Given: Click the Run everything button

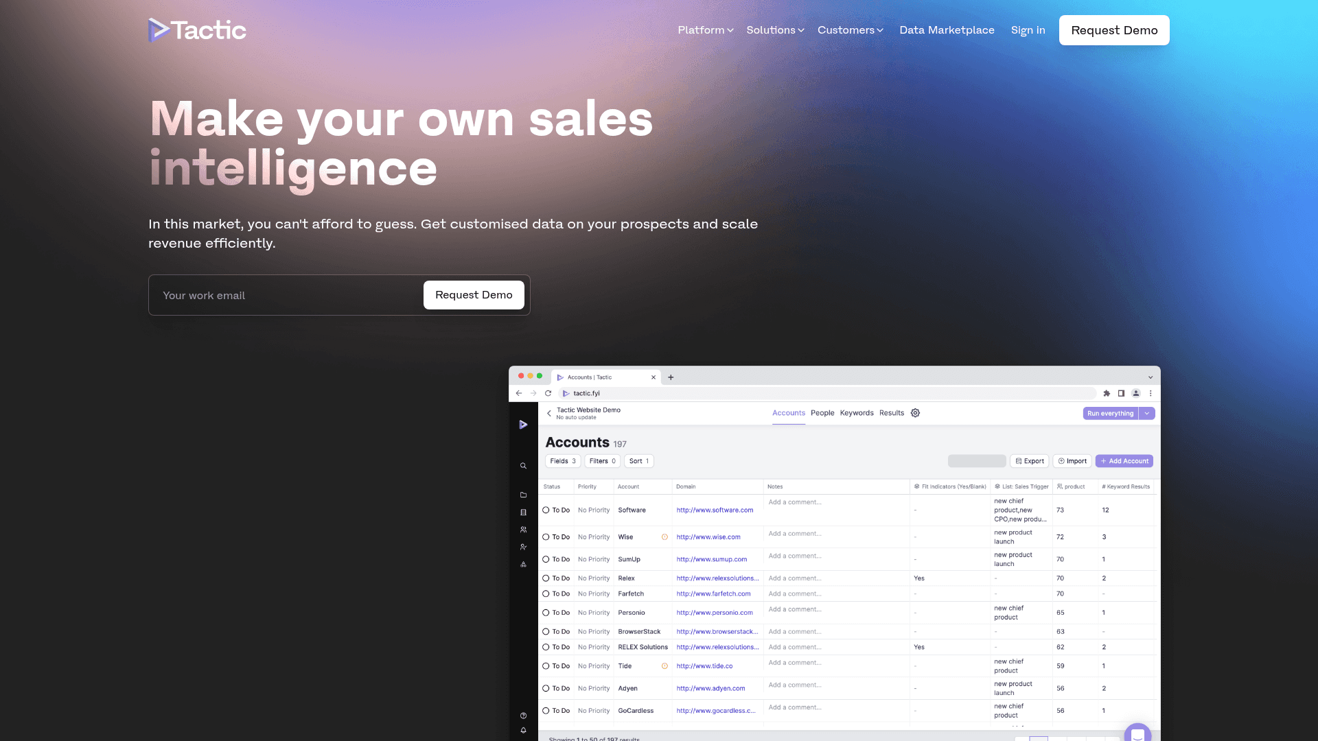Looking at the screenshot, I should pos(1111,414).
